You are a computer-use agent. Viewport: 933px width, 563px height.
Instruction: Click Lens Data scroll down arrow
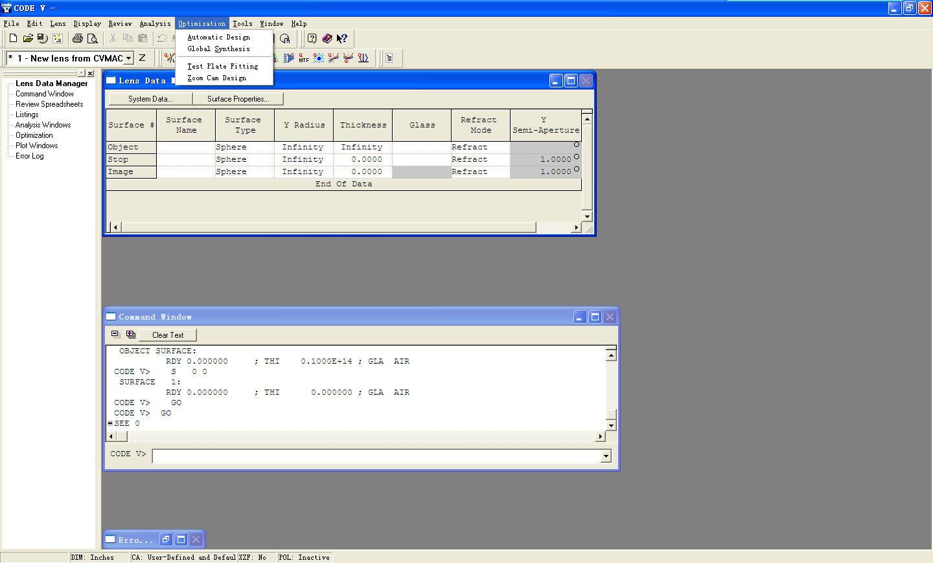(587, 216)
